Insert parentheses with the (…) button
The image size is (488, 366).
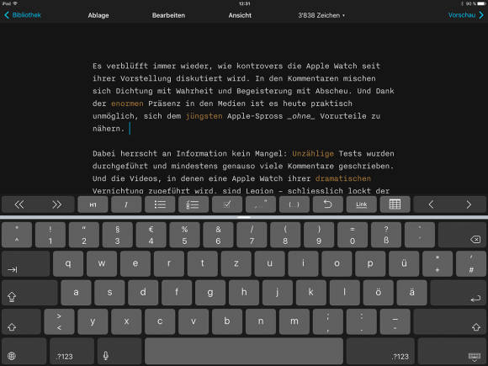pyautogui.click(x=294, y=204)
